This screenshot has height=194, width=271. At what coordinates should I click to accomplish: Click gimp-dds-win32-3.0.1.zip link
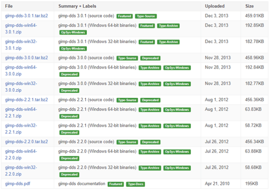coord(21,45)
